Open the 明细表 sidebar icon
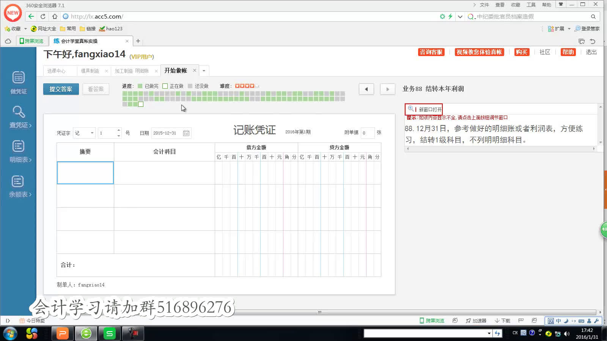Image resolution: width=607 pixels, height=341 pixels. (x=18, y=146)
